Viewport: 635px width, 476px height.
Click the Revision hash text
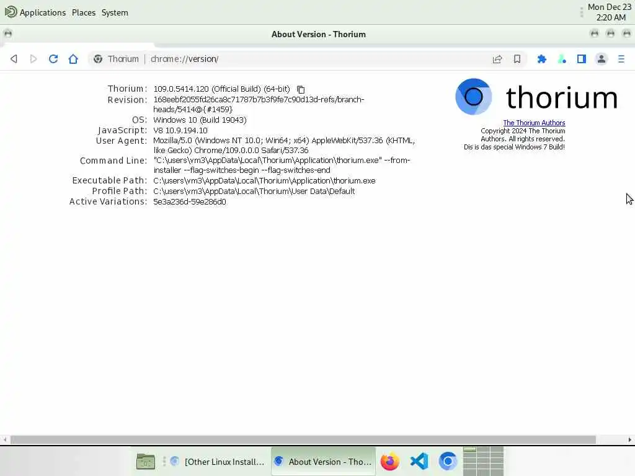pyautogui.click(x=259, y=104)
